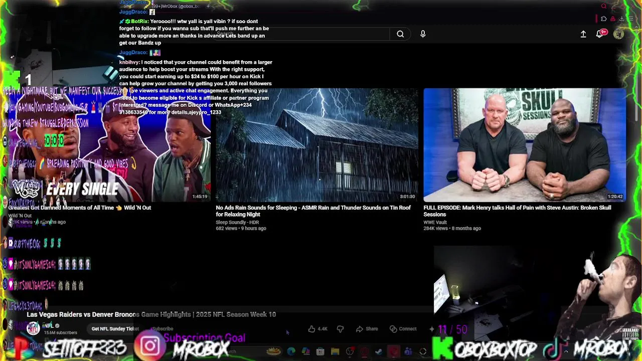Click the Share button under the video
Viewport: 642px width, 361px height.
point(367,329)
